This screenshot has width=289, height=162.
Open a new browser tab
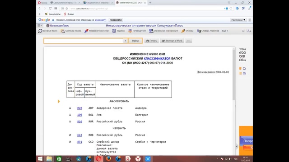[150, 3]
